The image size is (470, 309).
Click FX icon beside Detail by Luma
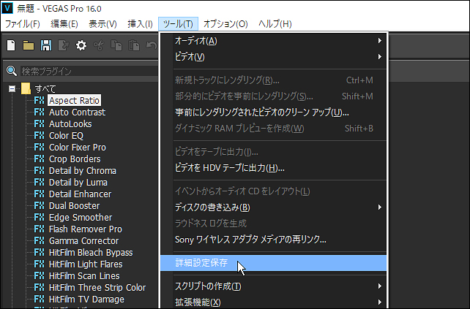point(40,182)
